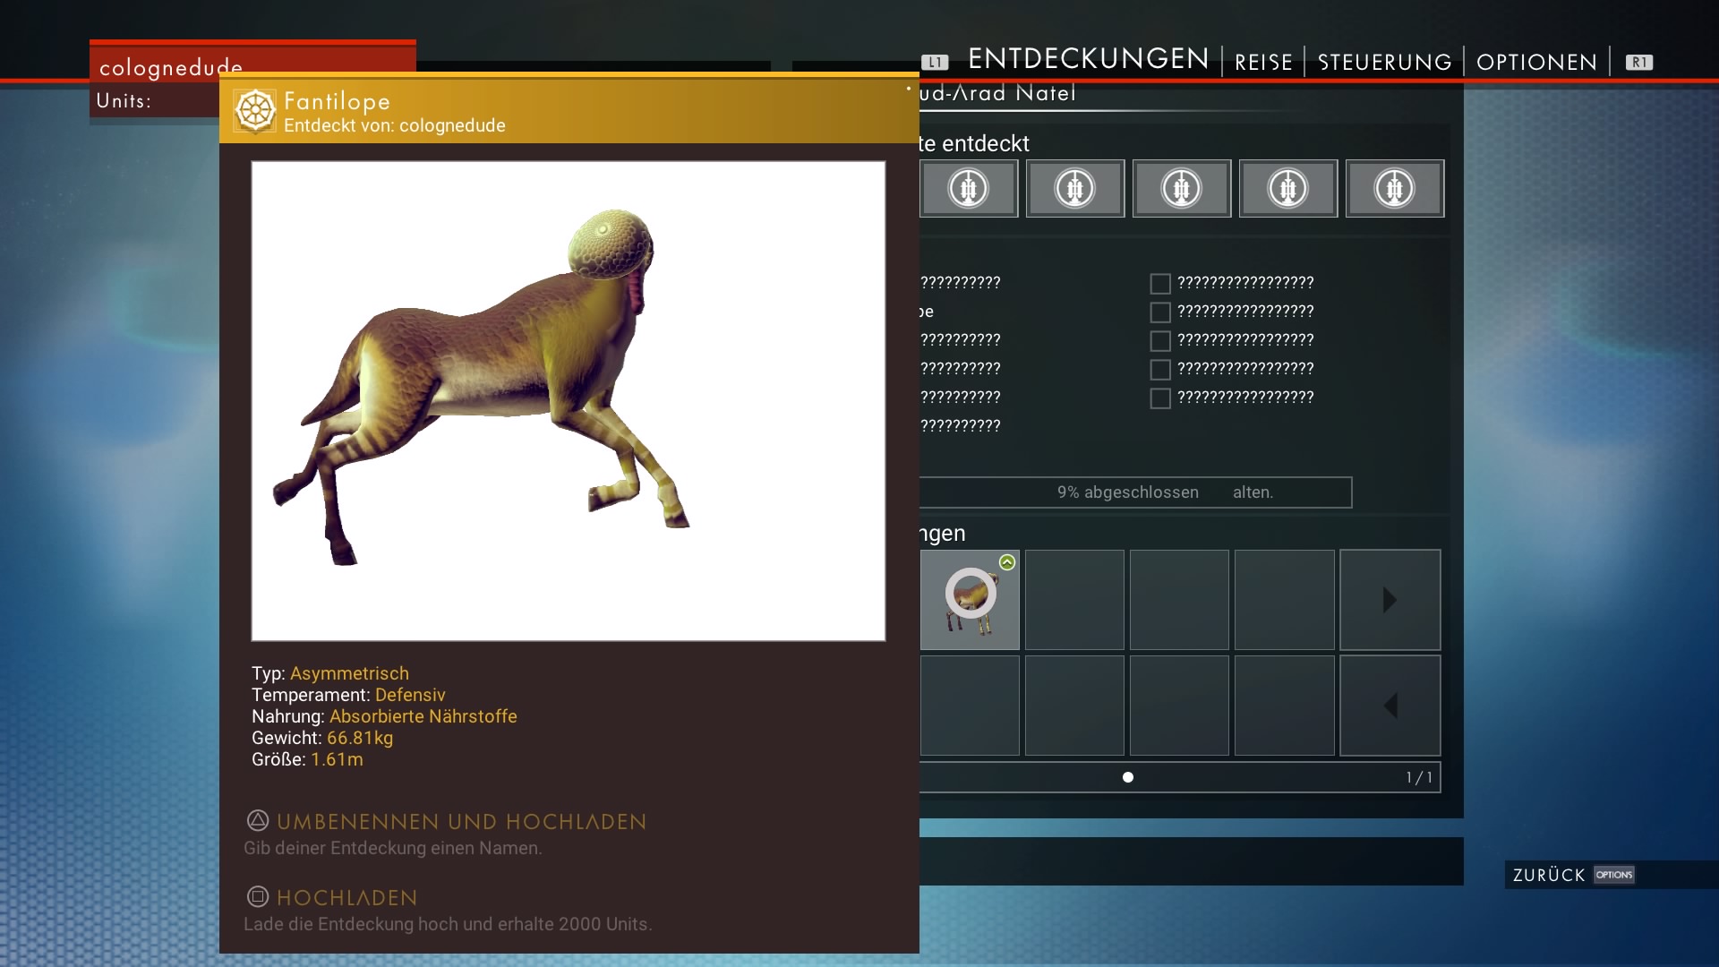Click the Temperament value Defensiv
The width and height of the screenshot is (1719, 967).
410,695
